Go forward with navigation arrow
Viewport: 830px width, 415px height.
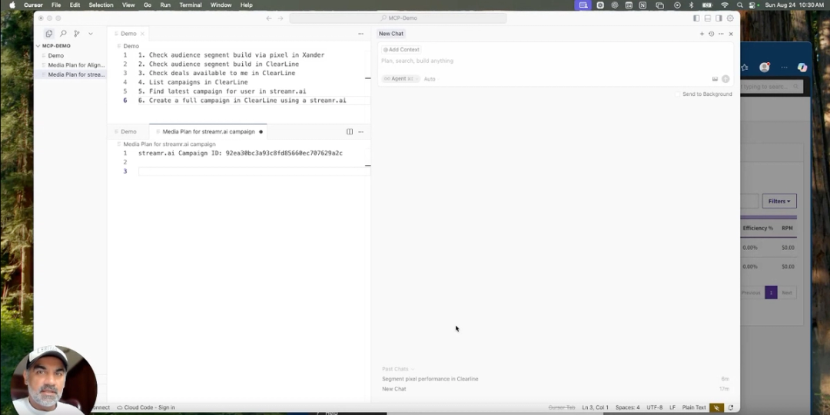click(x=281, y=18)
